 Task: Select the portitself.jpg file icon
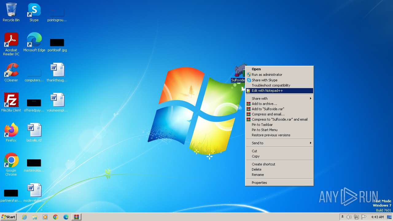click(57, 45)
